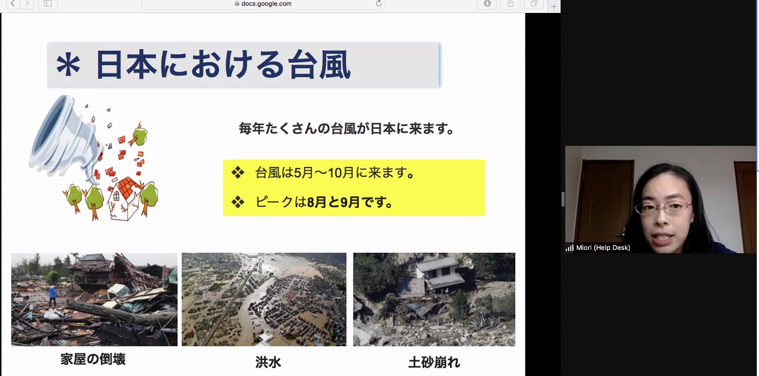Go back with Safari's back arrow
Image resolution: width=759 pixels, height=376 pixels.
pyautogui.click(x=13, y=4)
